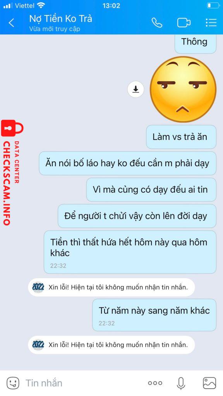Tap the 'Thông' message bubble
This screenshot has height=396, width=223.
tap(196, 43)
